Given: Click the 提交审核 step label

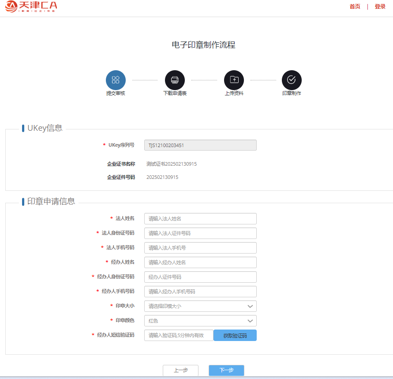Looking at the screenshot, I should [x=116, y=93].
